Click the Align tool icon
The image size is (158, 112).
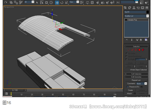click(x=147, y=3)
